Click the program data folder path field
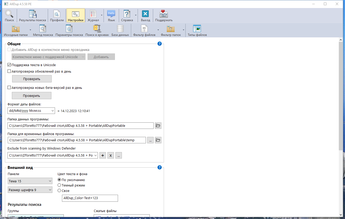Image resolution: width=345 pixels, height=219 pixels. (81, 126)
